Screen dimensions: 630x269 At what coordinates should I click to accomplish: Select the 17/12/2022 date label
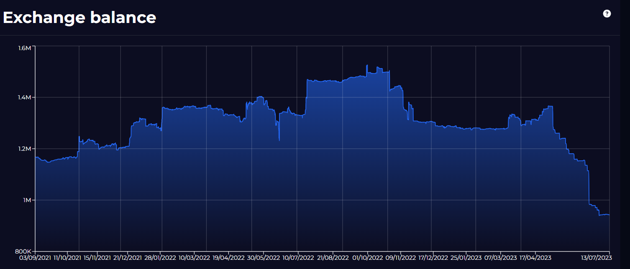pyautogui.click(x=433, y=258)
